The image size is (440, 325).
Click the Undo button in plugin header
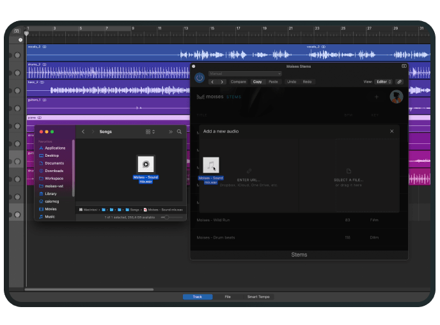[x=292, y=82]
